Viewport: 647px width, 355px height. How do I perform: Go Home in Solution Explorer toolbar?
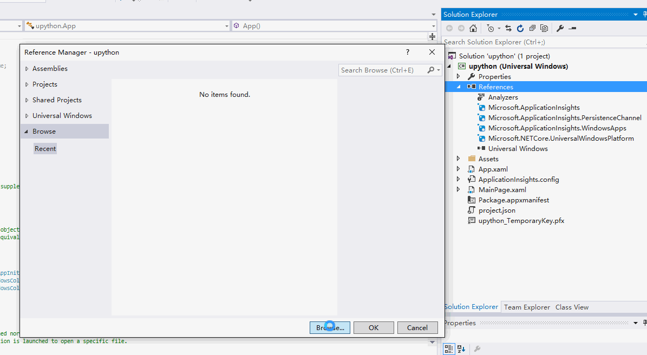point(473,28)
